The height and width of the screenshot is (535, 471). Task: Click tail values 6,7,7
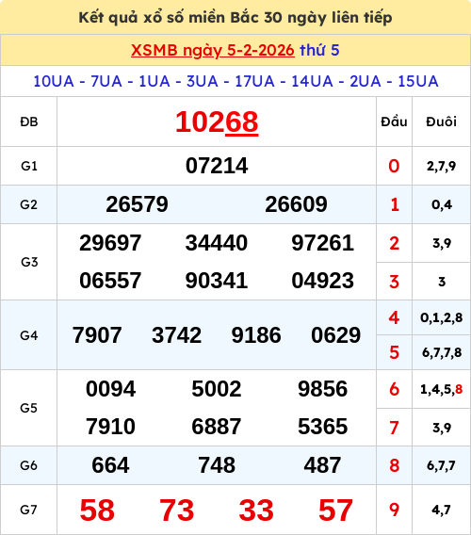[441, 465]
